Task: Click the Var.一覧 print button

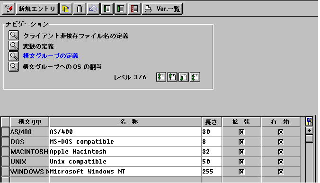Action: (x=162, y=9)
